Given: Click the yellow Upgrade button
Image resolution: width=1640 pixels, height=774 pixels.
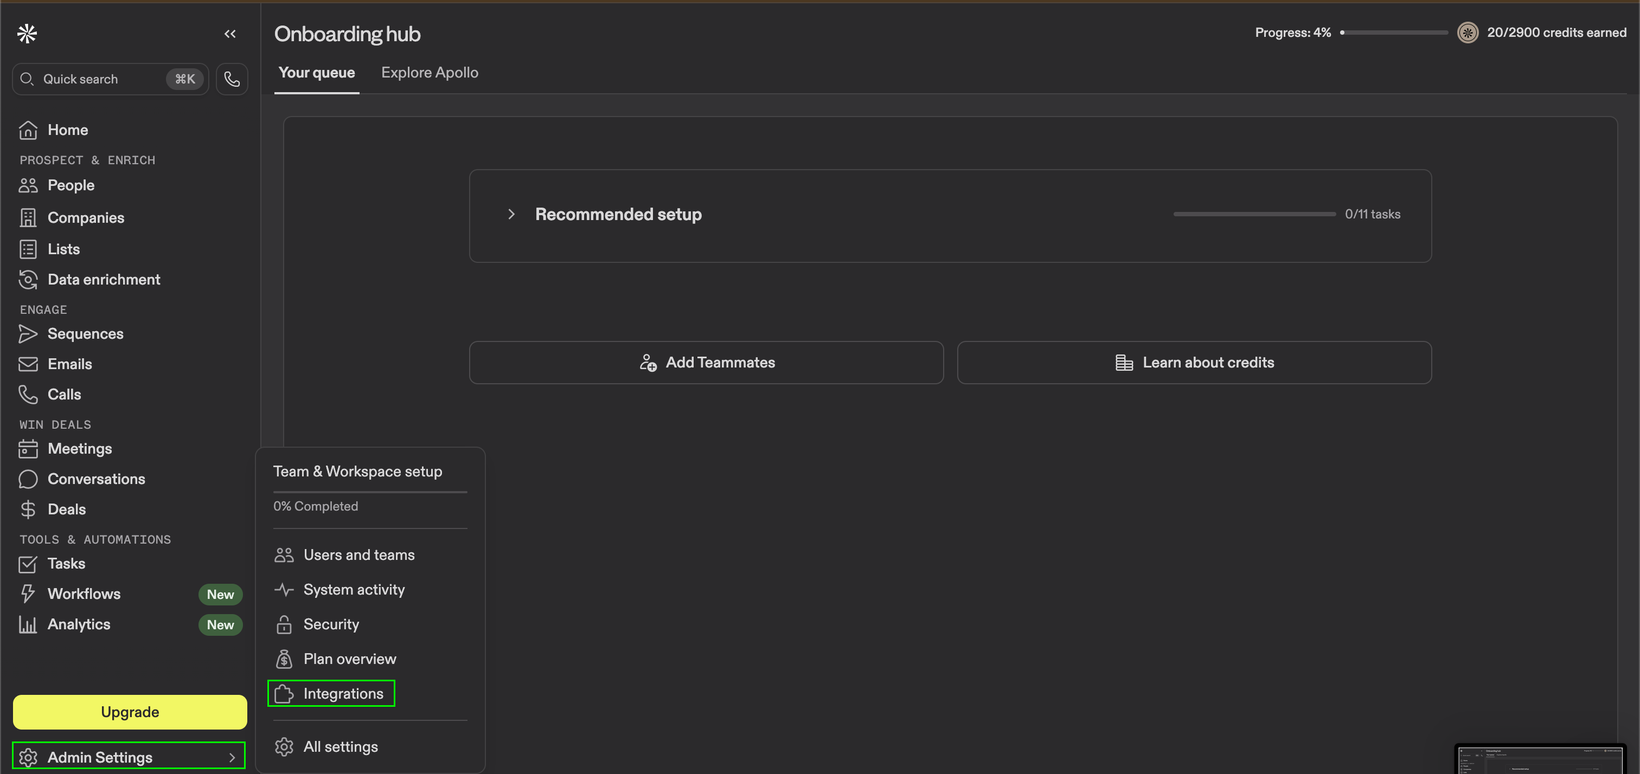Looking at the screenshot, I should [x=130, y=712].
